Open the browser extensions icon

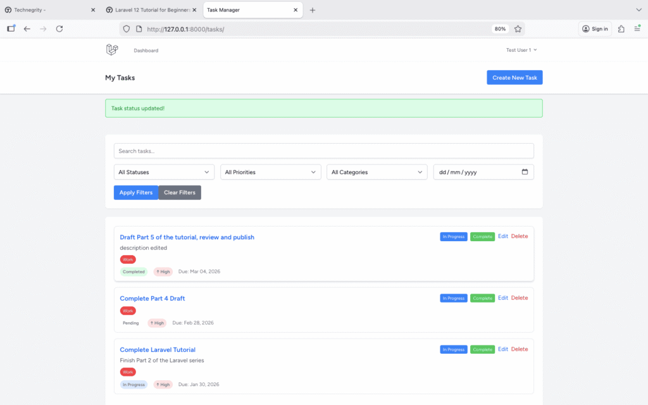(621, 29)
